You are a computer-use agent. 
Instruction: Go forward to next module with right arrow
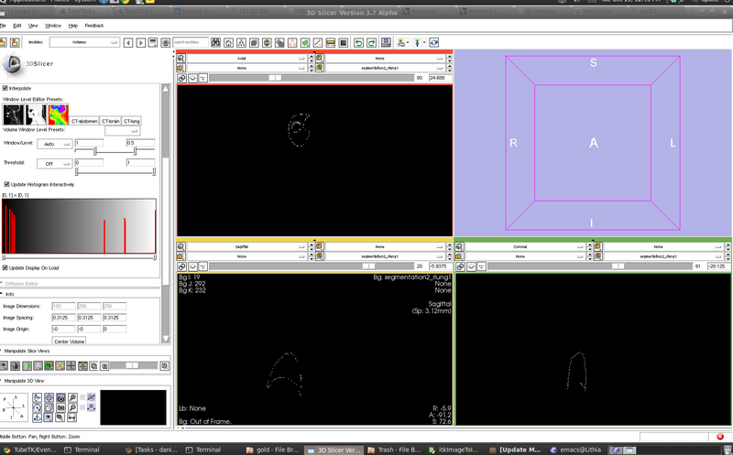coord(141,42)
